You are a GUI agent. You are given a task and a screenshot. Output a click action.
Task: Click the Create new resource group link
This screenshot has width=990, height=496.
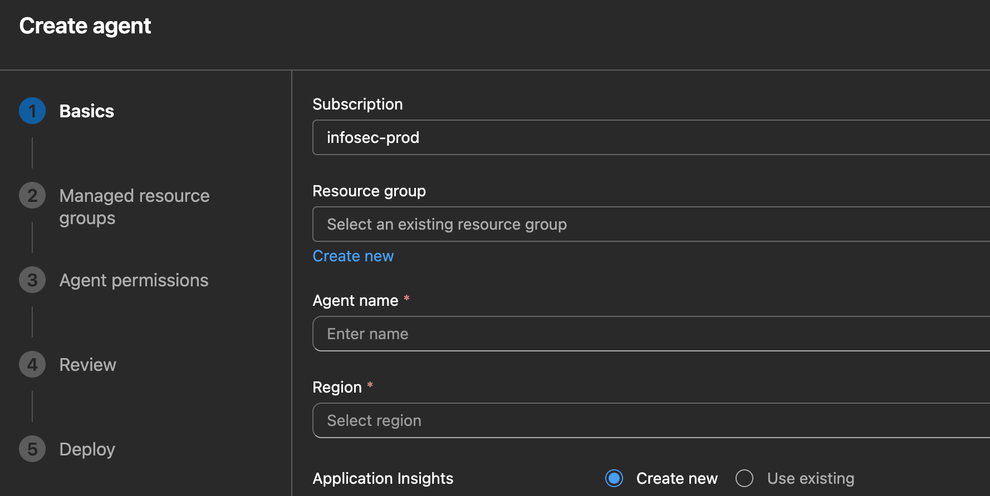353,256
